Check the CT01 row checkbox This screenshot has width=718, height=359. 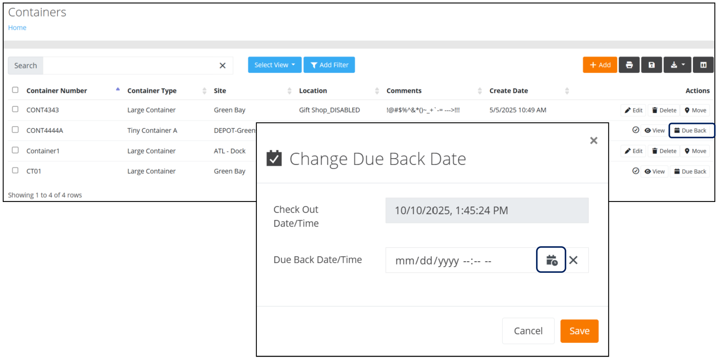[x=15, y=170]
